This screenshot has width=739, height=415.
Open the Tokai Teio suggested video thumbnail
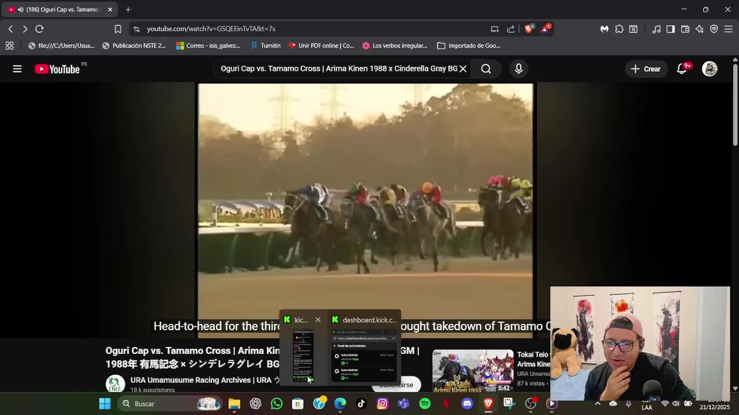coord(473,371)
